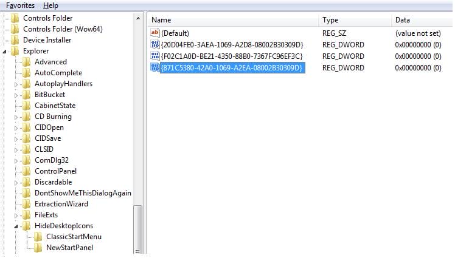Click the ClassicStartMenu folder icon
This screenshot has width=455, height=258.
click(38, 237)
